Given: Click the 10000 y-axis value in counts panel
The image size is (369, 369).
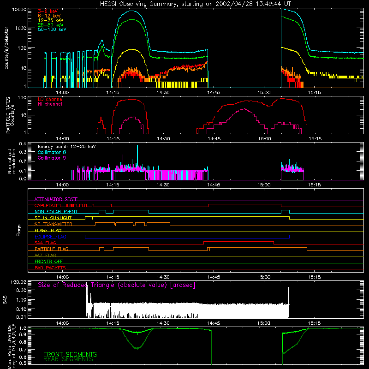Looking at the screenshot, I should tap(19, 9).
